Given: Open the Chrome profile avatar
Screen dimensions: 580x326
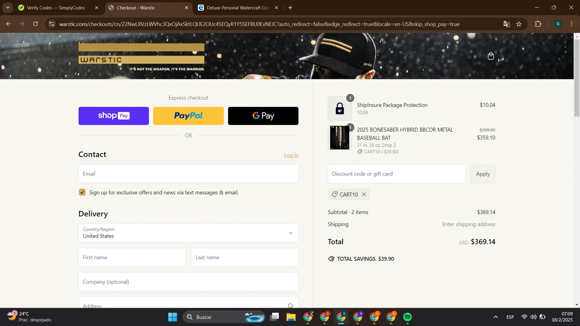Looking at the screenshot, I should 558,24.
